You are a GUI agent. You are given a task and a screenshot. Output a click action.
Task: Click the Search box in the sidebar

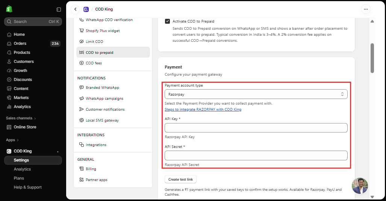click(33, 22)
